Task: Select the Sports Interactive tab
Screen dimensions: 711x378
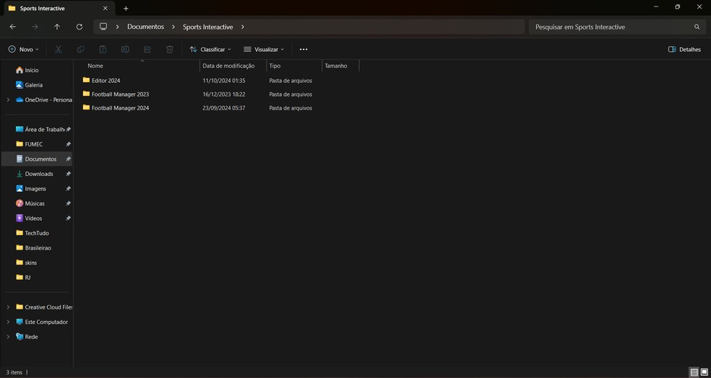Action: [58, 8]
